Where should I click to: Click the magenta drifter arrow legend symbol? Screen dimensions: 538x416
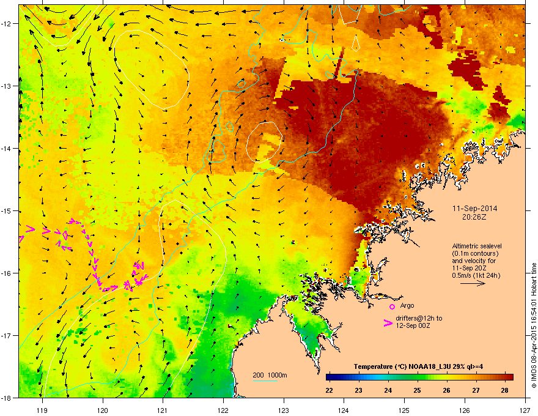pos(388,323)
